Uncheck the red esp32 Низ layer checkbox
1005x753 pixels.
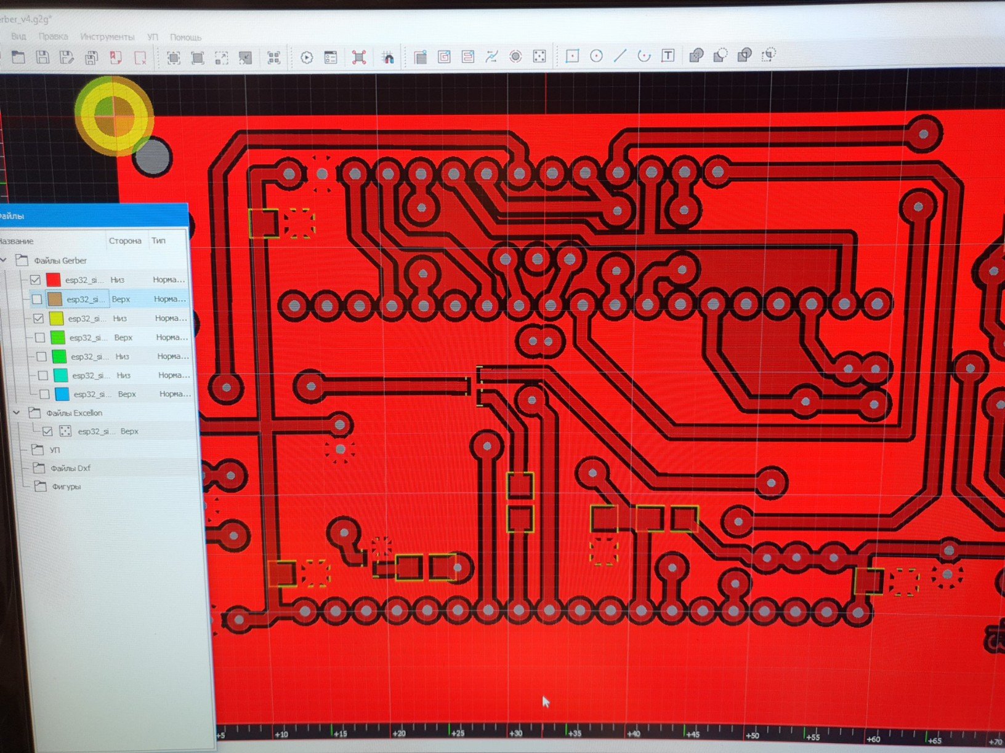click(x=36, y=280)
